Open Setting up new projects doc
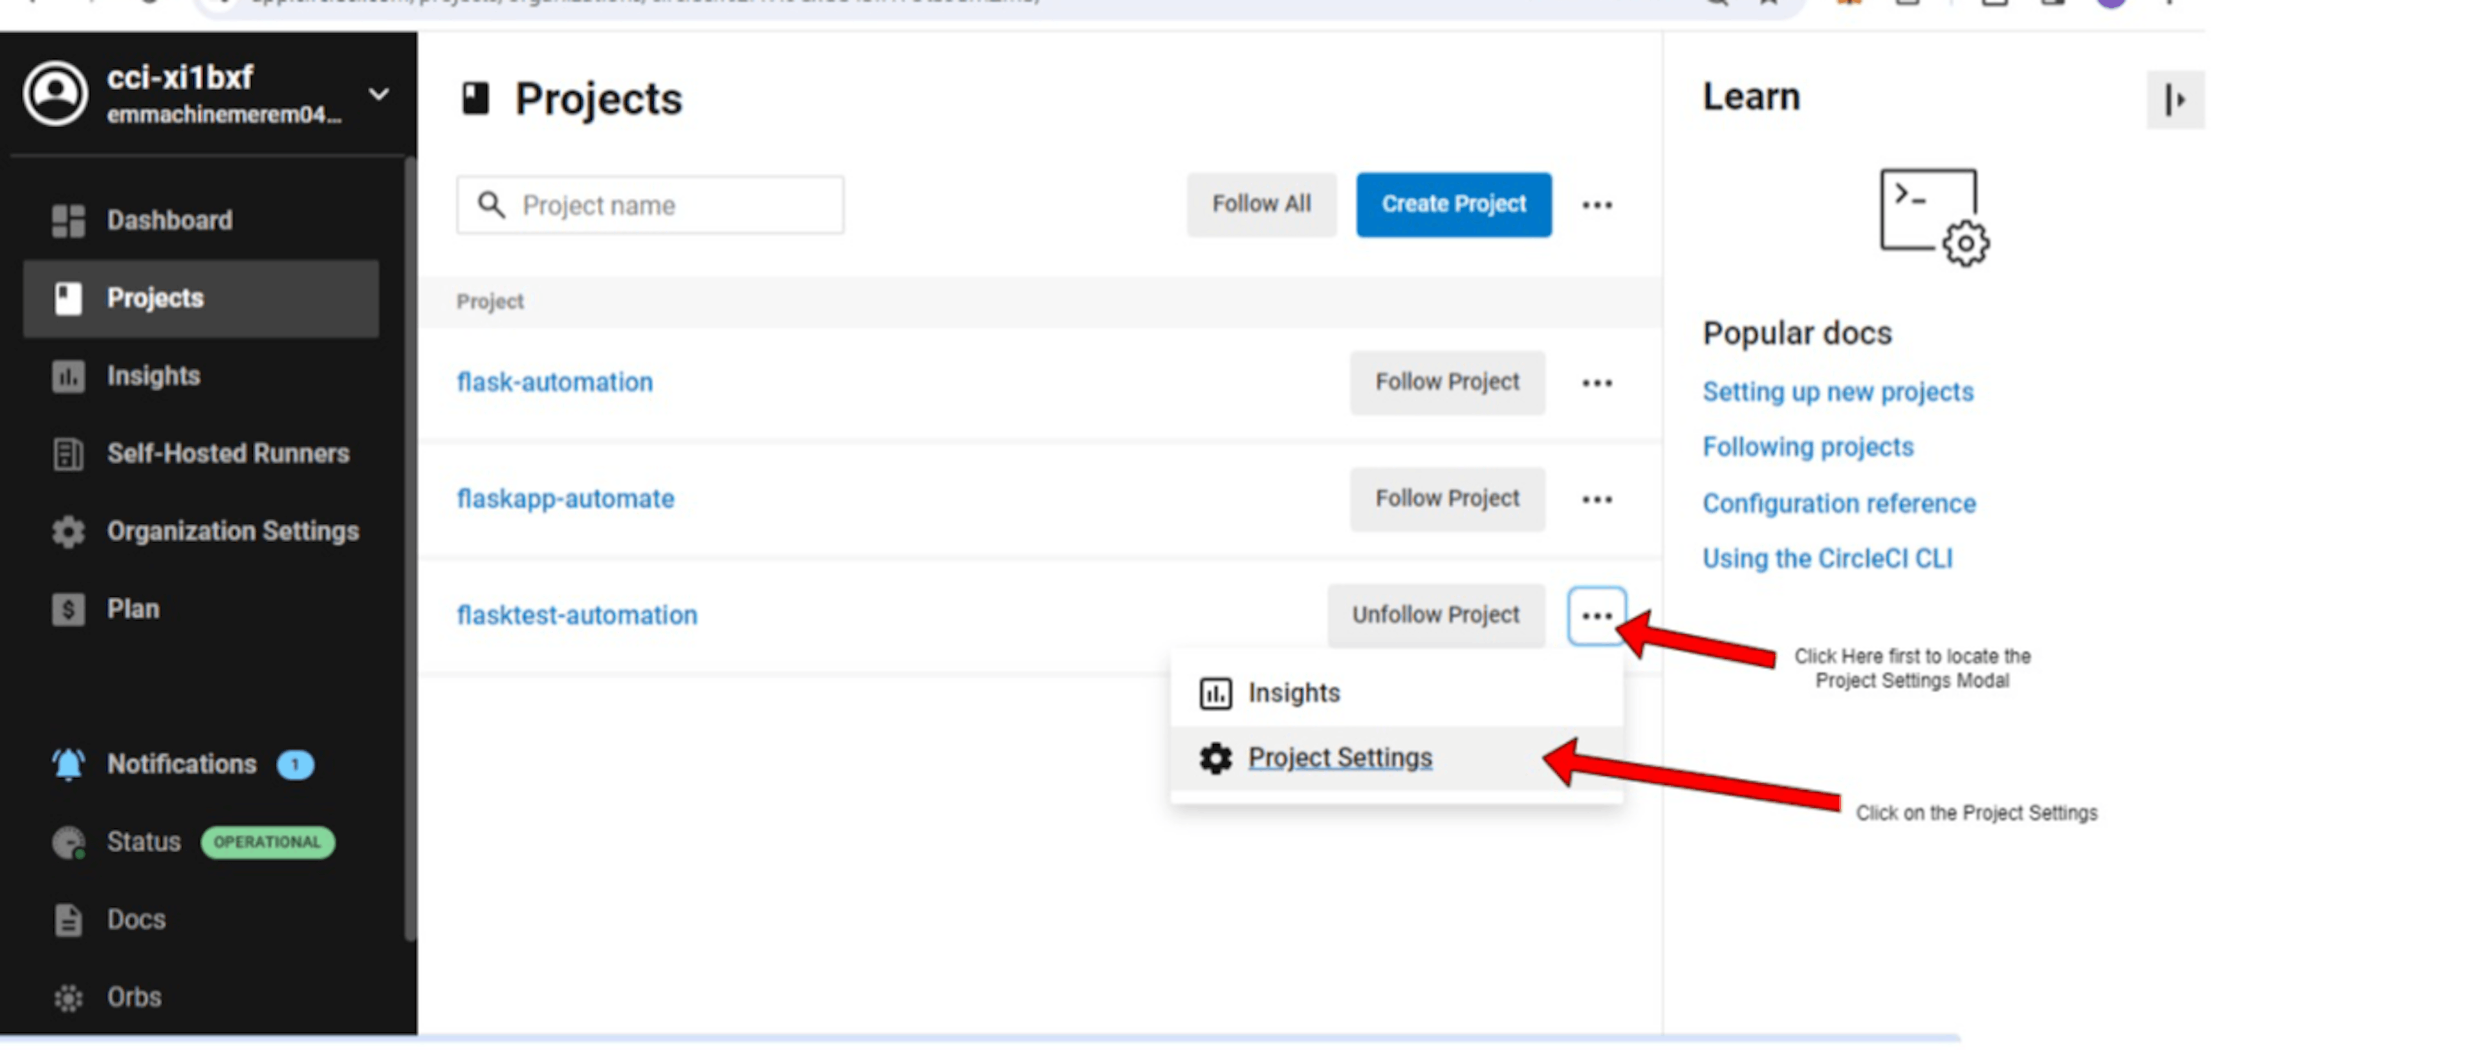The image size is (2484, 1050). click(x=1838, y=392)
